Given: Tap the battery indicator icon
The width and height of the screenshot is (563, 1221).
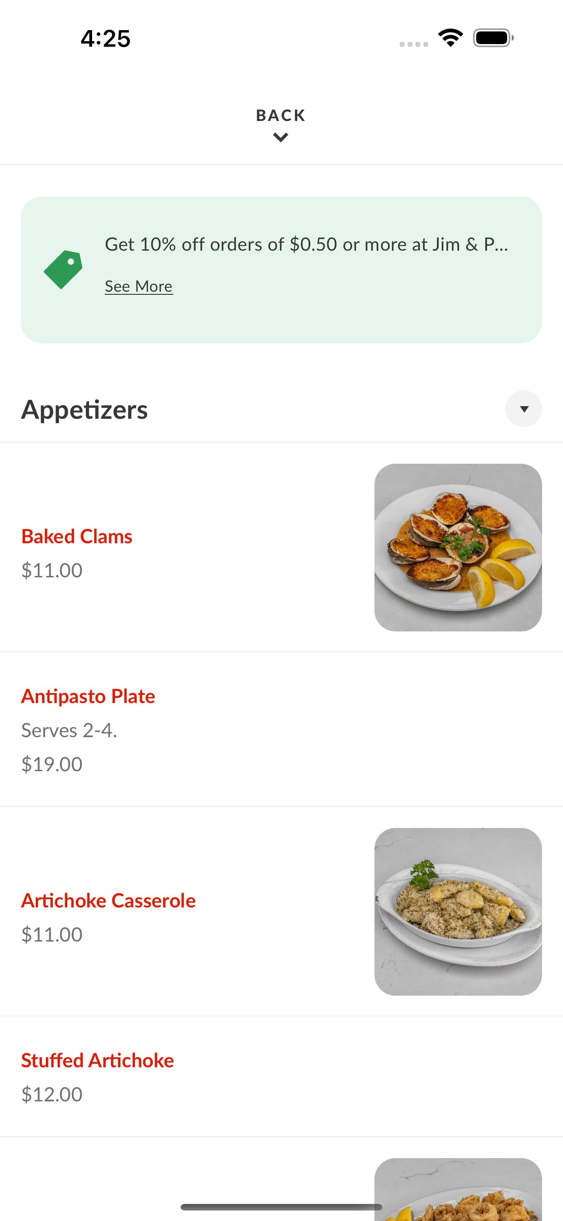Looking at the screenshot, I should pyautogui.click(x=493, y=38).
